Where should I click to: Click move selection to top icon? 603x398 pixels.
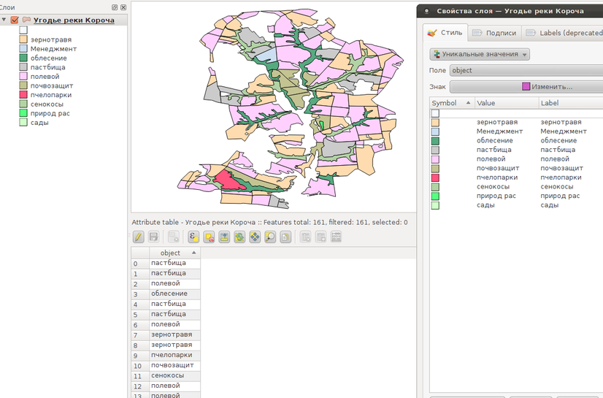coord(224,237)
